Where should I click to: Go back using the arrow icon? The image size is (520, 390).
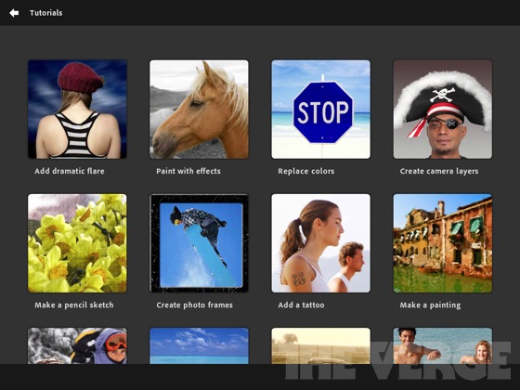tap(14, 13)
